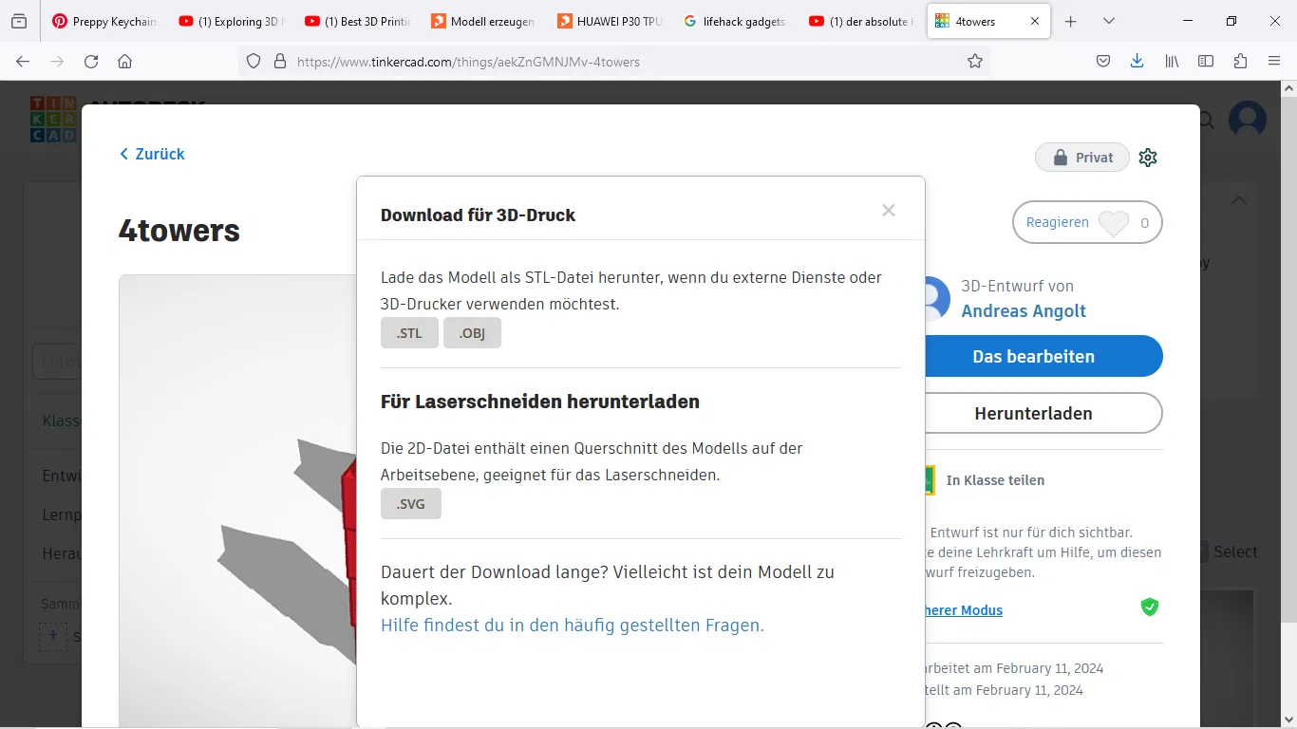The height and width of the screenshot is (729, 1297).
Task: Switch to the Exploring 3D YouTube tab
Action: coord(232,21)
